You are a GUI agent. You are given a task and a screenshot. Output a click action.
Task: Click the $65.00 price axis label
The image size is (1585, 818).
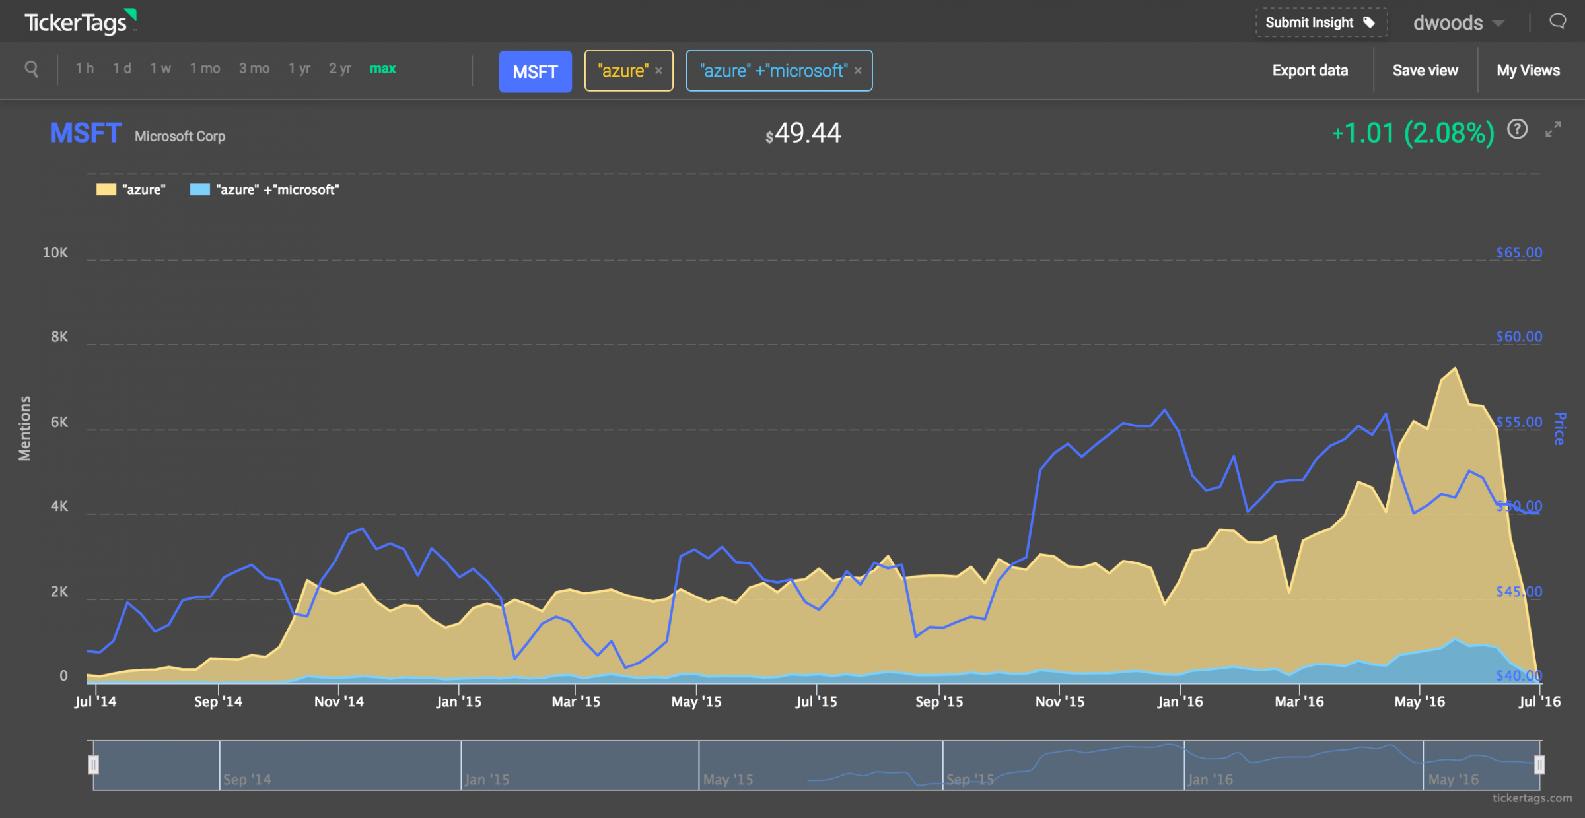pos(1519,253)
